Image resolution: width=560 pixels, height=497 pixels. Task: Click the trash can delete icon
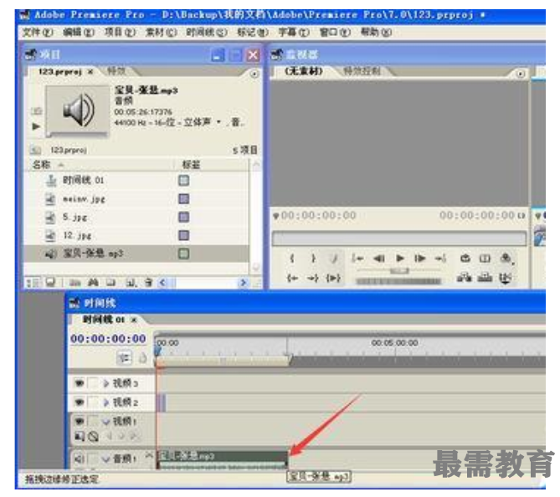point(148,283)
